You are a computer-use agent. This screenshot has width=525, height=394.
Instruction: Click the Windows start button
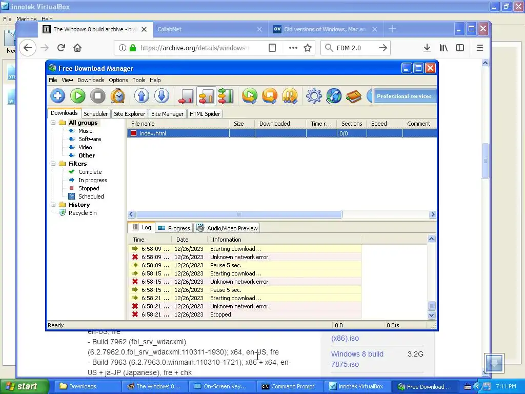pos(24,386)
